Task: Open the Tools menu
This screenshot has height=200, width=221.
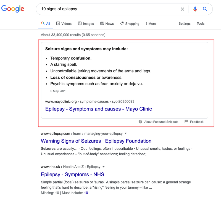Action: (201, 24)
